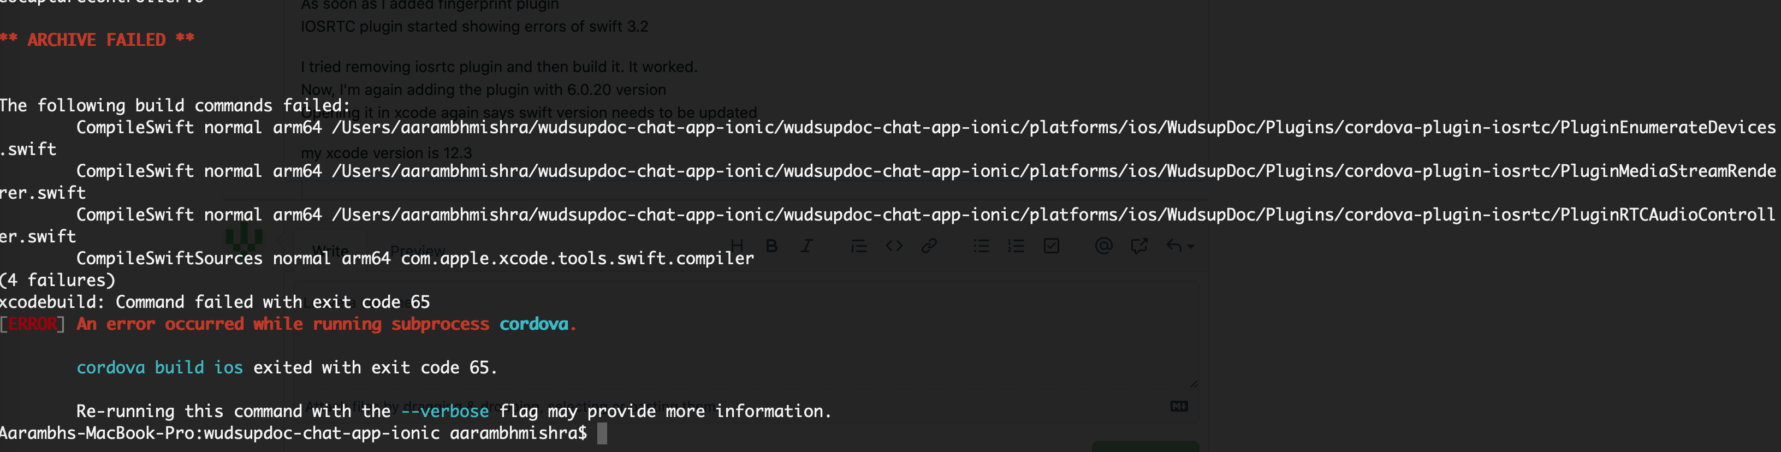1781x452 pixels.
Task: Switch to the Preview tab
Action: point(418,250)
